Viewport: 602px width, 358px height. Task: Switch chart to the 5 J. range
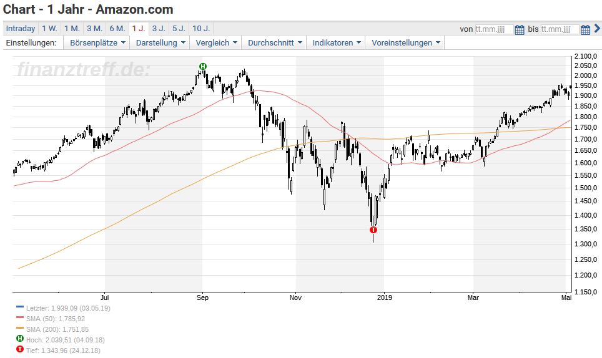(x=179, y=28)
